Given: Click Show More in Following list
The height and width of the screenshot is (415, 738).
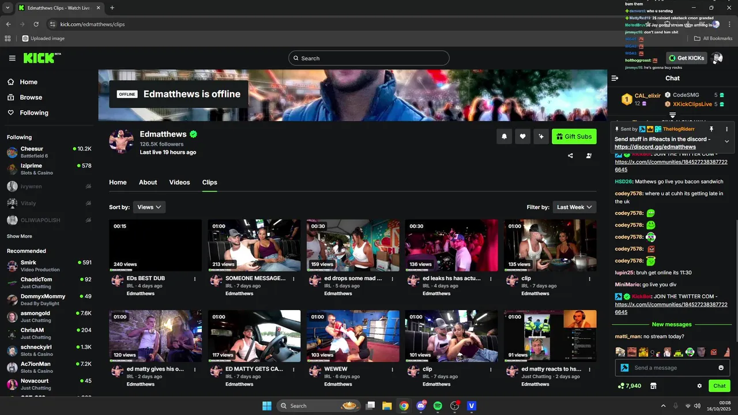Looking at the screenshot, I should (19, 236).
